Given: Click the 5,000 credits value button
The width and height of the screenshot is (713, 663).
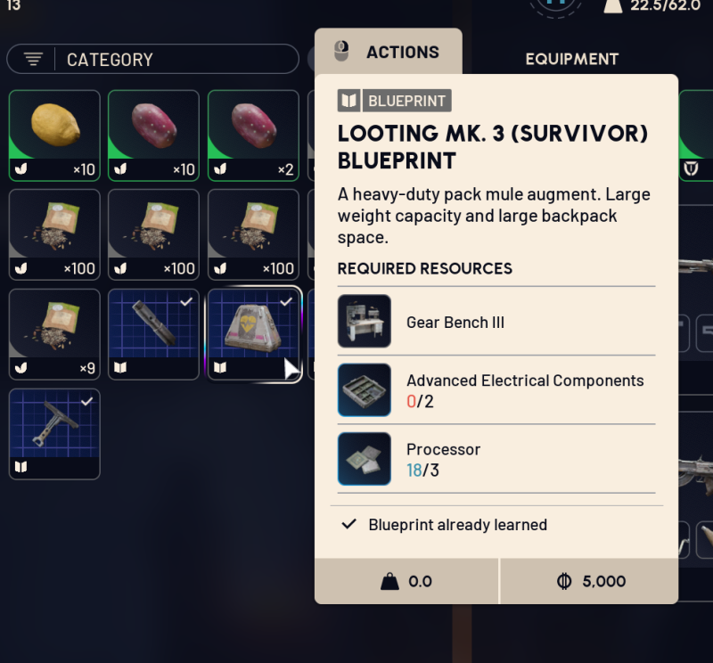Looking at the screenshot, I should tap(589, 581).
